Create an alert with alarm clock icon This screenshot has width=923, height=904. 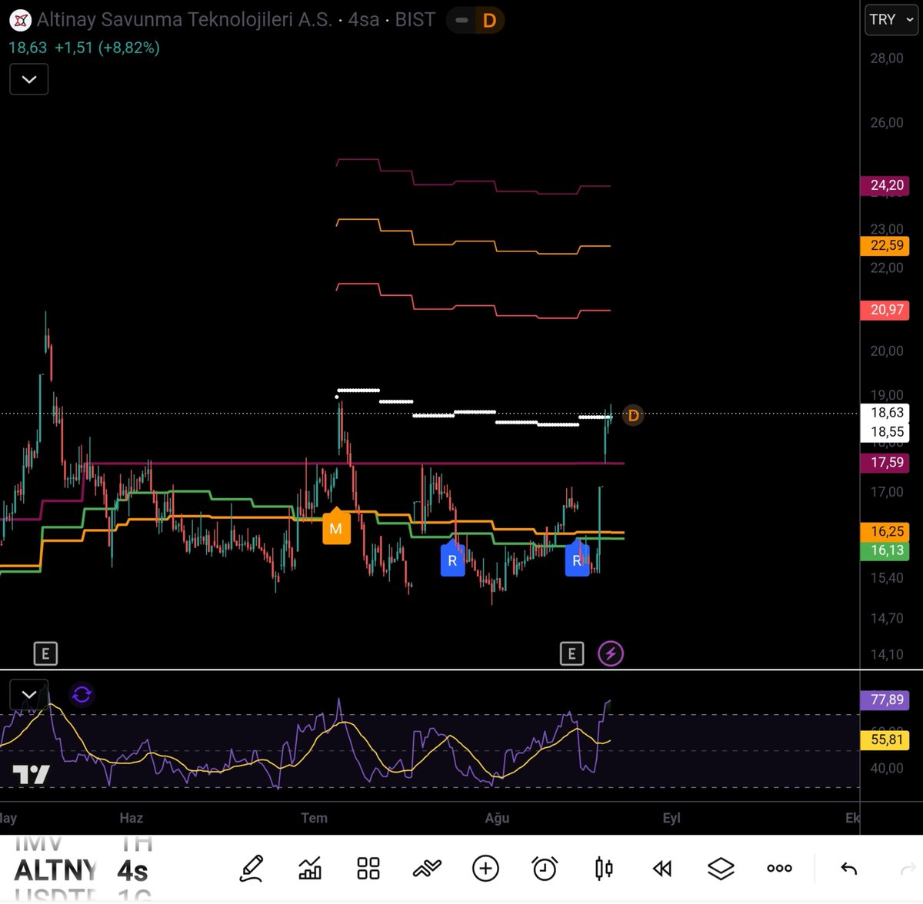[x=545, y=869]
